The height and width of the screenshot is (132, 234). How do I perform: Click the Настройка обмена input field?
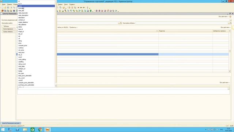pos(182,23)
